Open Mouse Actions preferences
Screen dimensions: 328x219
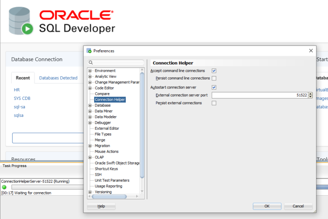point(106,151)
